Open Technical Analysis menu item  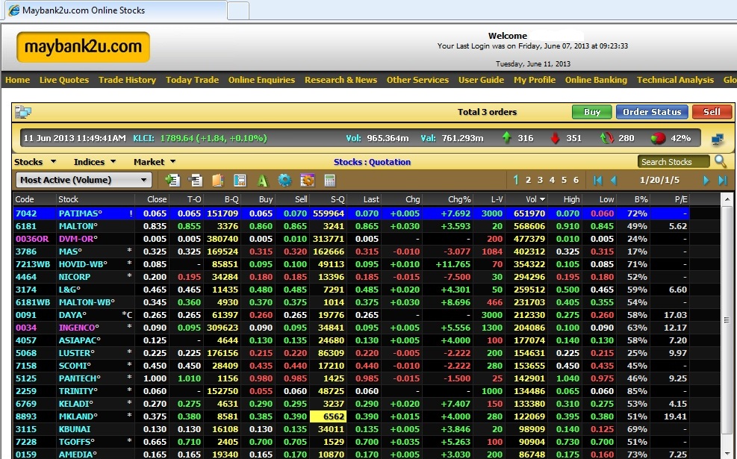(x=675, y=80)
